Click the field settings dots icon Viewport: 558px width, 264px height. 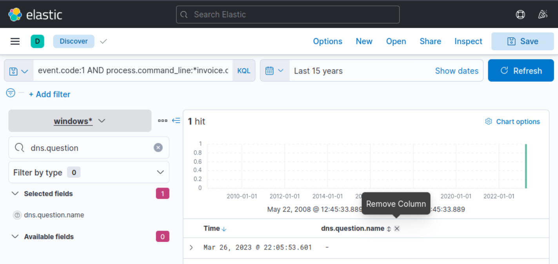point(163,121)
